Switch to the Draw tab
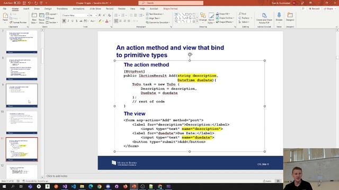 point(37,8)
